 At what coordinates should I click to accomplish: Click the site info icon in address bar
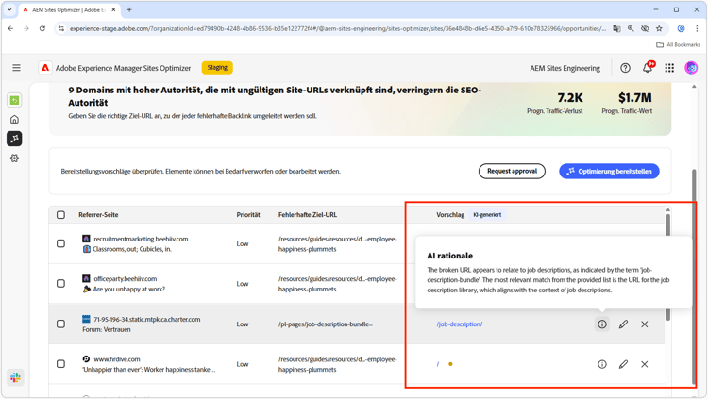coord(61,28)
